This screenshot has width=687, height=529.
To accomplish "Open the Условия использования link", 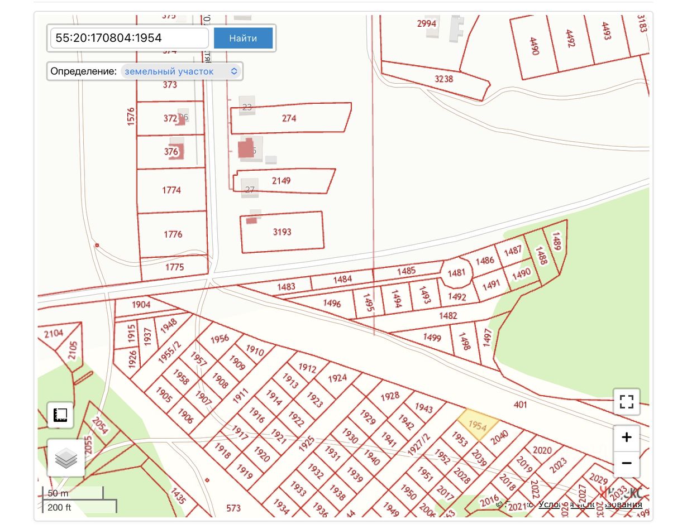I will (590, 504).
